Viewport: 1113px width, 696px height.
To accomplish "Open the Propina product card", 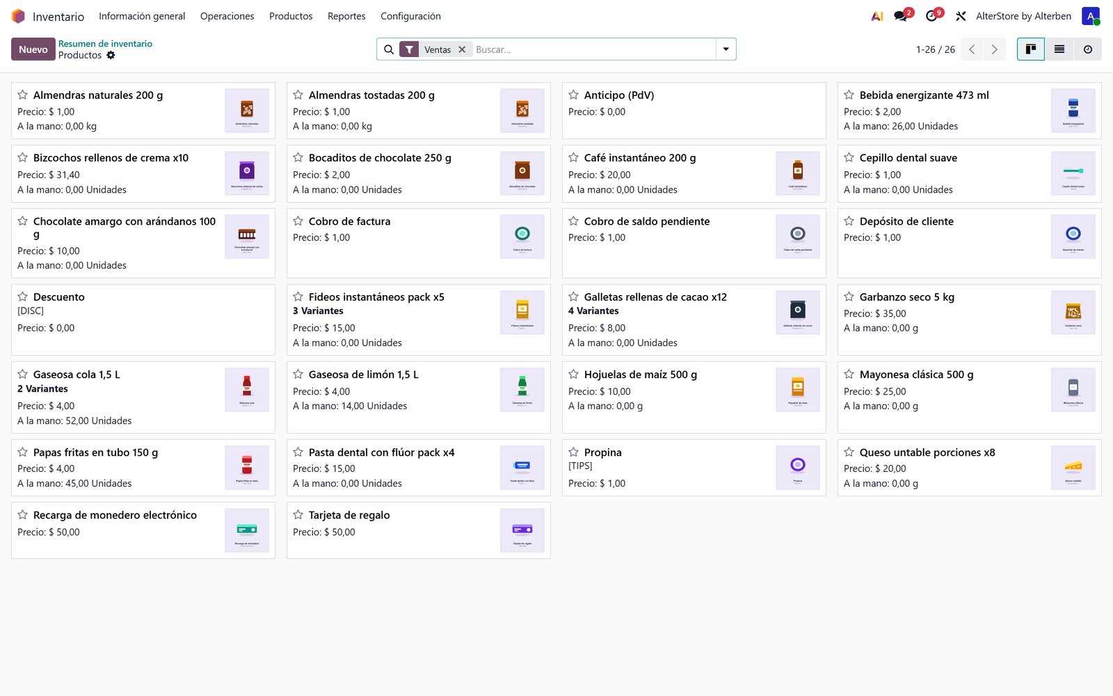I will tap(694, 468).
